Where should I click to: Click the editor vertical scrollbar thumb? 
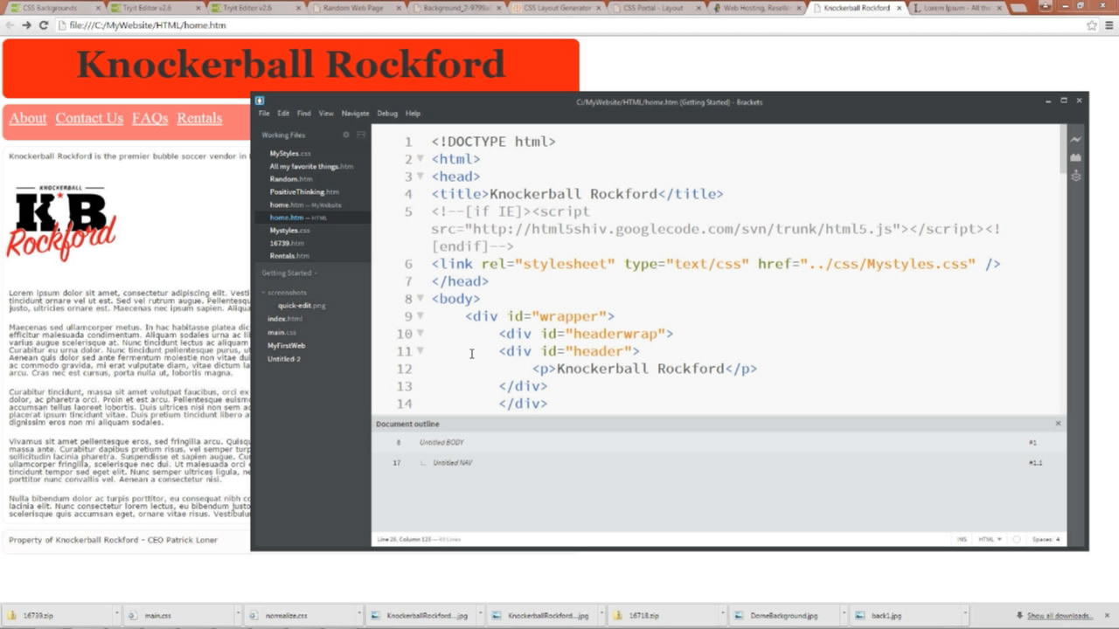1062,149
